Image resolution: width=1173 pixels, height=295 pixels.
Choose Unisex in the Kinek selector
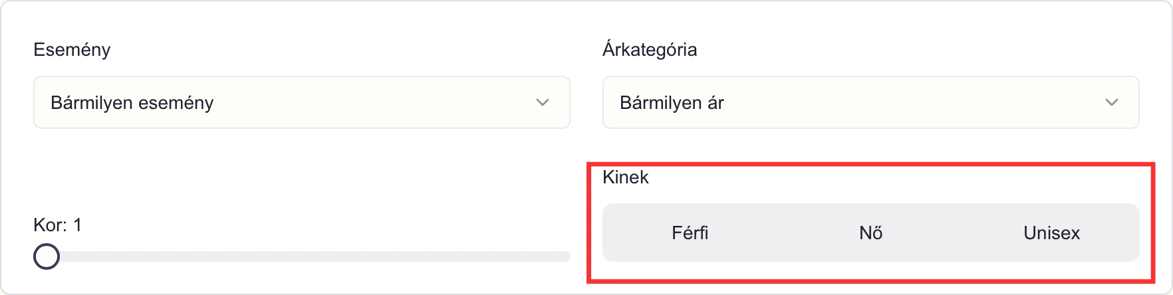pyautogui.click(x=1051, y=233)
